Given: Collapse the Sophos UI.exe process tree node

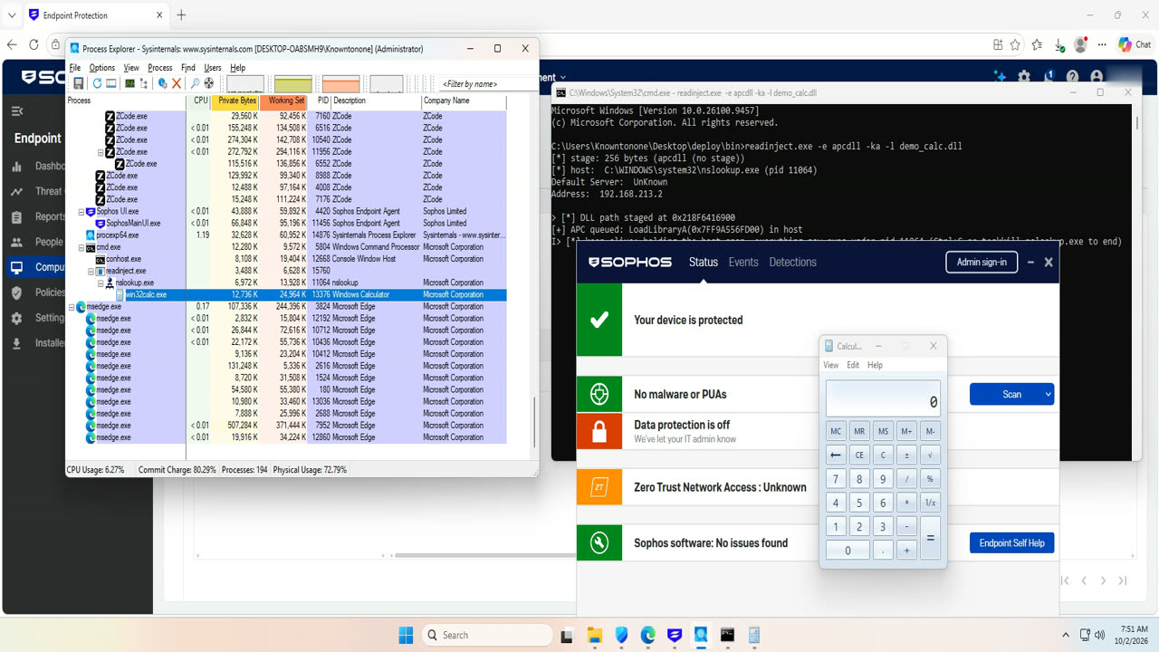Looking at the screenshot, I should 81,211.
